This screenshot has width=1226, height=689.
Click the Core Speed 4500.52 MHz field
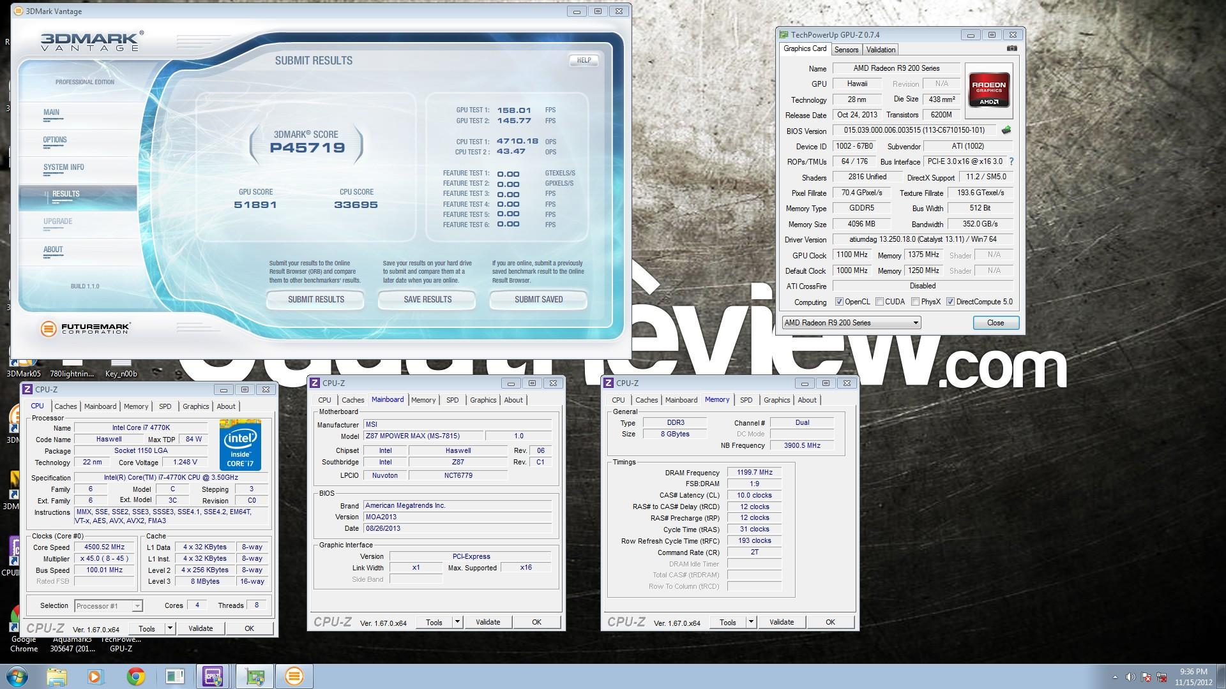pyautogui.click(x=105, y=547)
